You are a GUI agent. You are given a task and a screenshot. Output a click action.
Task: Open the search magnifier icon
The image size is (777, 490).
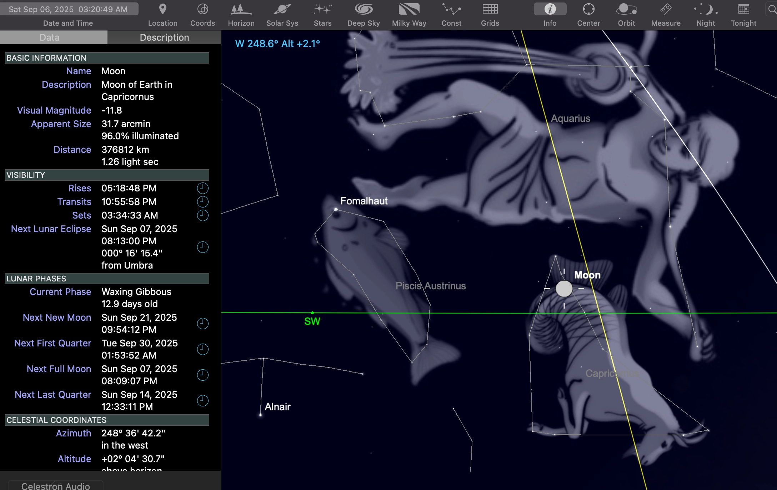click(772, 10)
